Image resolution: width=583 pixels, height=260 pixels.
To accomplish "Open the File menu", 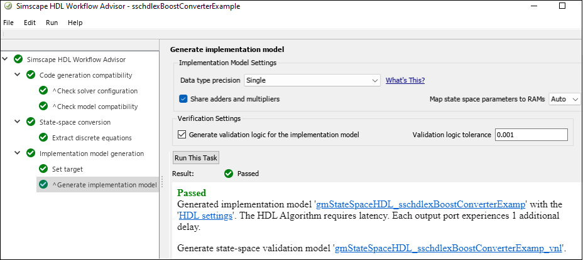I will click(x=8, y=23).
